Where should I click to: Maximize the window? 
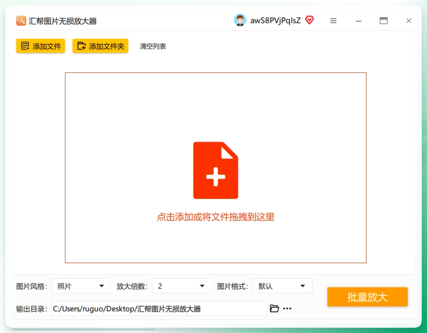[383, 21]
